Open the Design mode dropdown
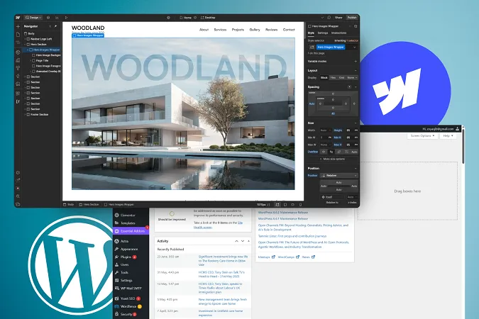Image resolution: width=479 pixels, height=319 pixels. coord(33,18)
